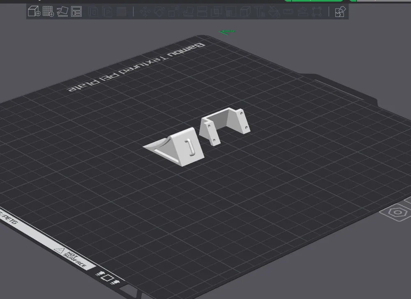
Task: Select the Lay on face tool
Action: click(x=188, y=11)
